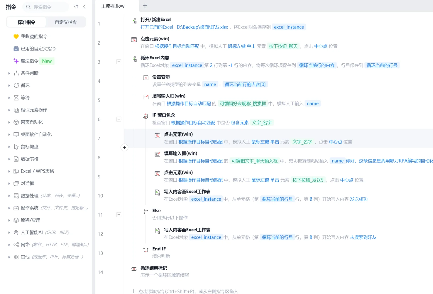Click the 网页自动化 browser icon
433x294 pixels.
[x=16, y=122]
